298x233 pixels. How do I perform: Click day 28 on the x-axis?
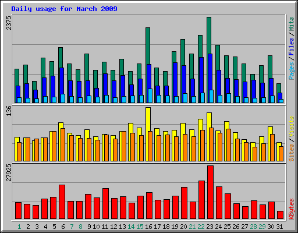(253, 227)
